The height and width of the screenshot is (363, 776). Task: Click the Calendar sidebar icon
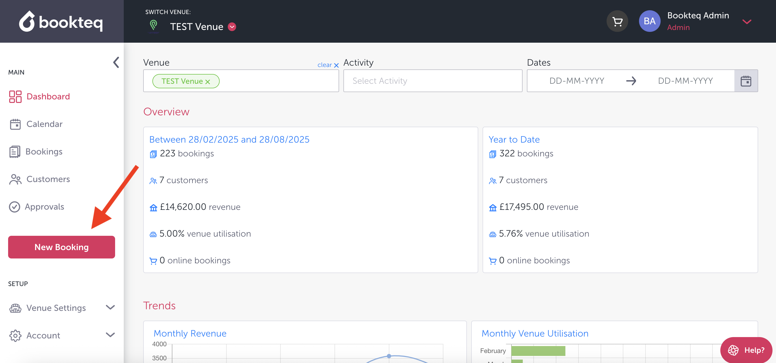(x=15, y=124)
